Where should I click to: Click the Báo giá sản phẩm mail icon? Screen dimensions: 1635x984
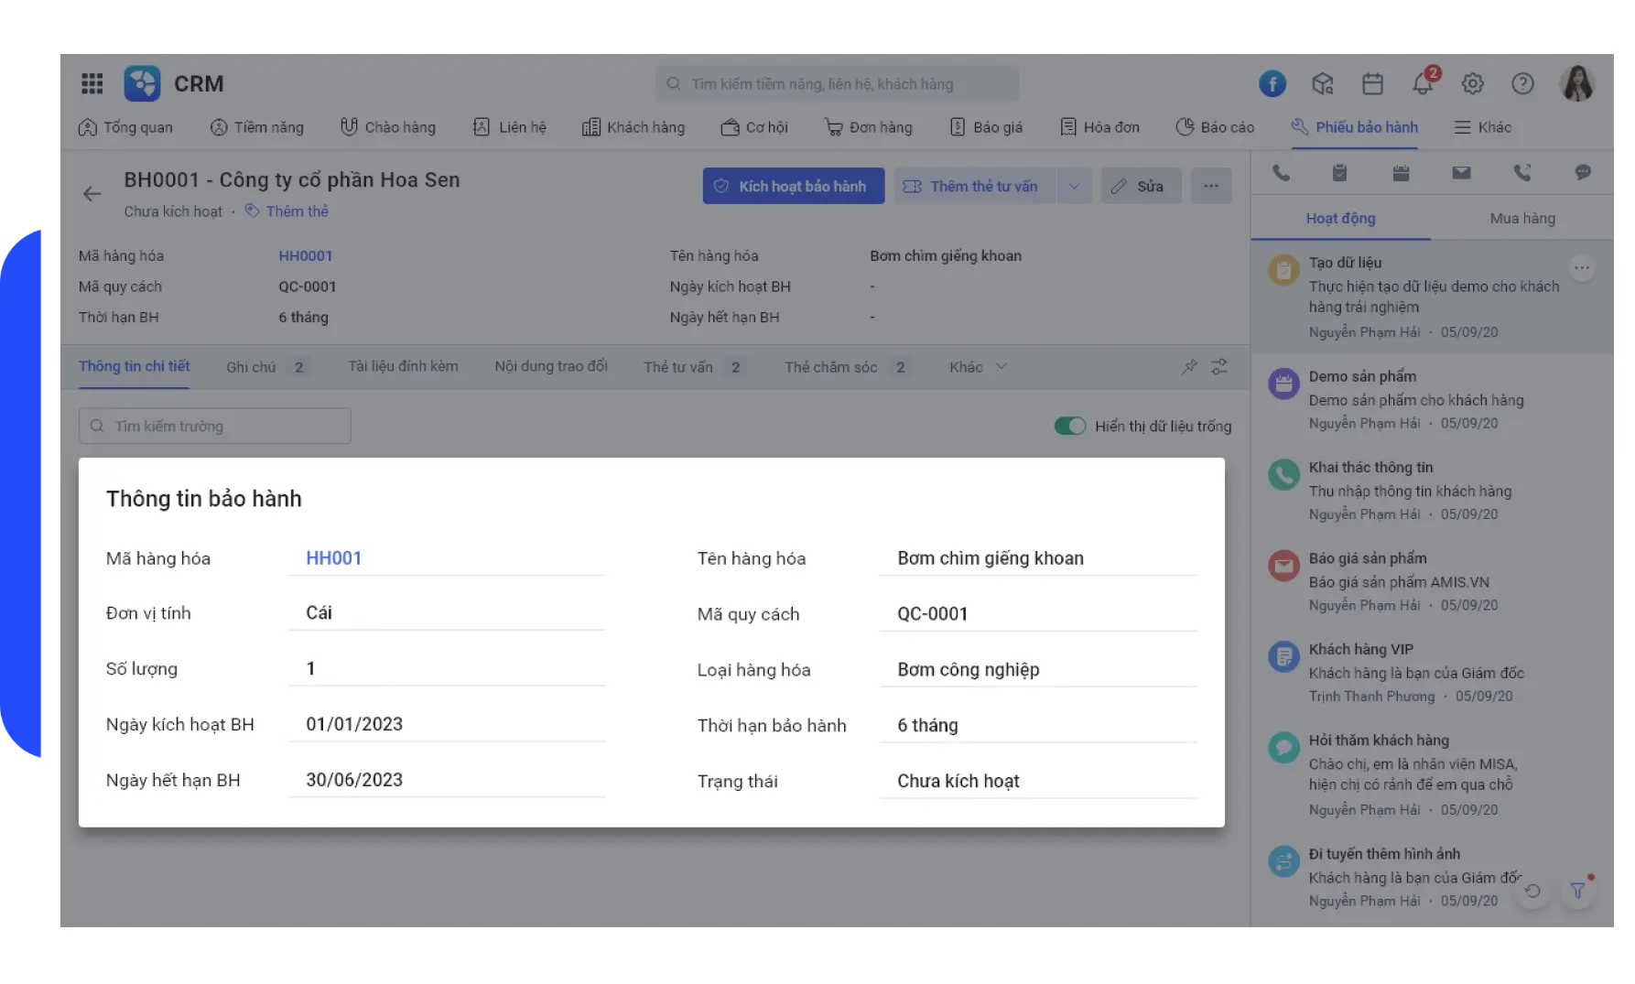pyautogui.click(x=1283, y=565)
